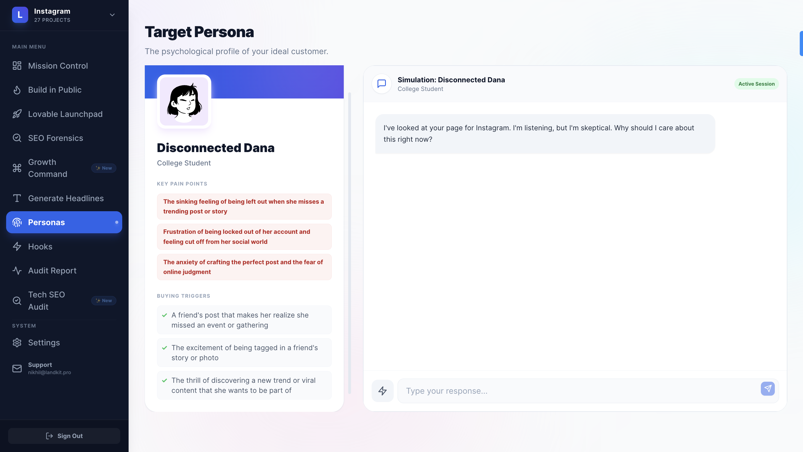The image size is (803, 452).
Task: Open Settings in the system section
Action: 44,343
